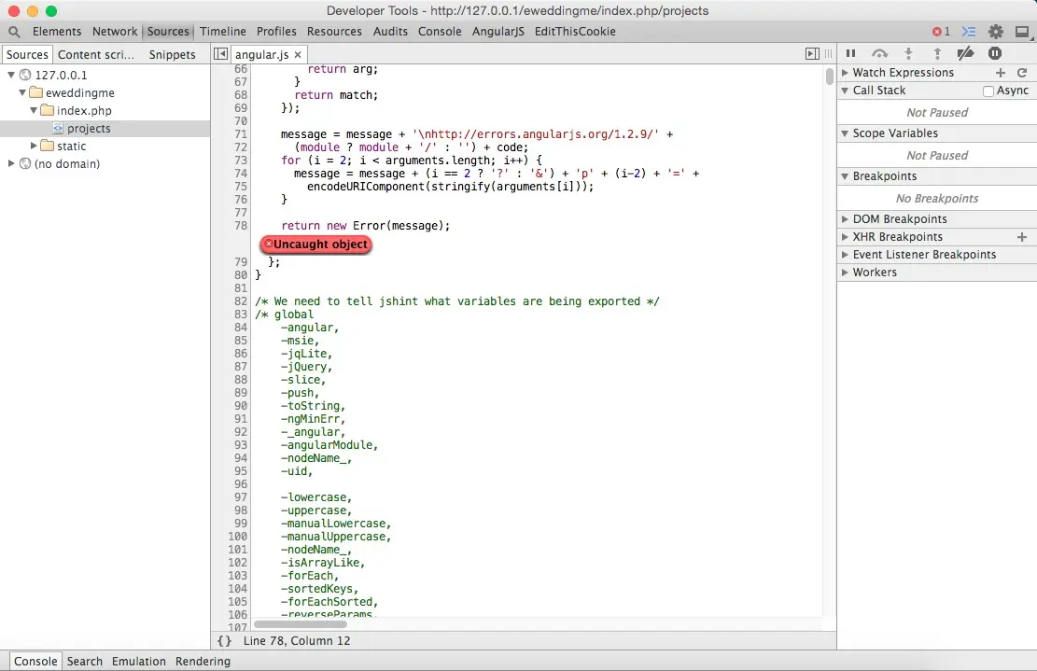Viewport: 1037px width, 671px height.
Task: Select the Content scripts navigator tab
Action: click(96, 55)
